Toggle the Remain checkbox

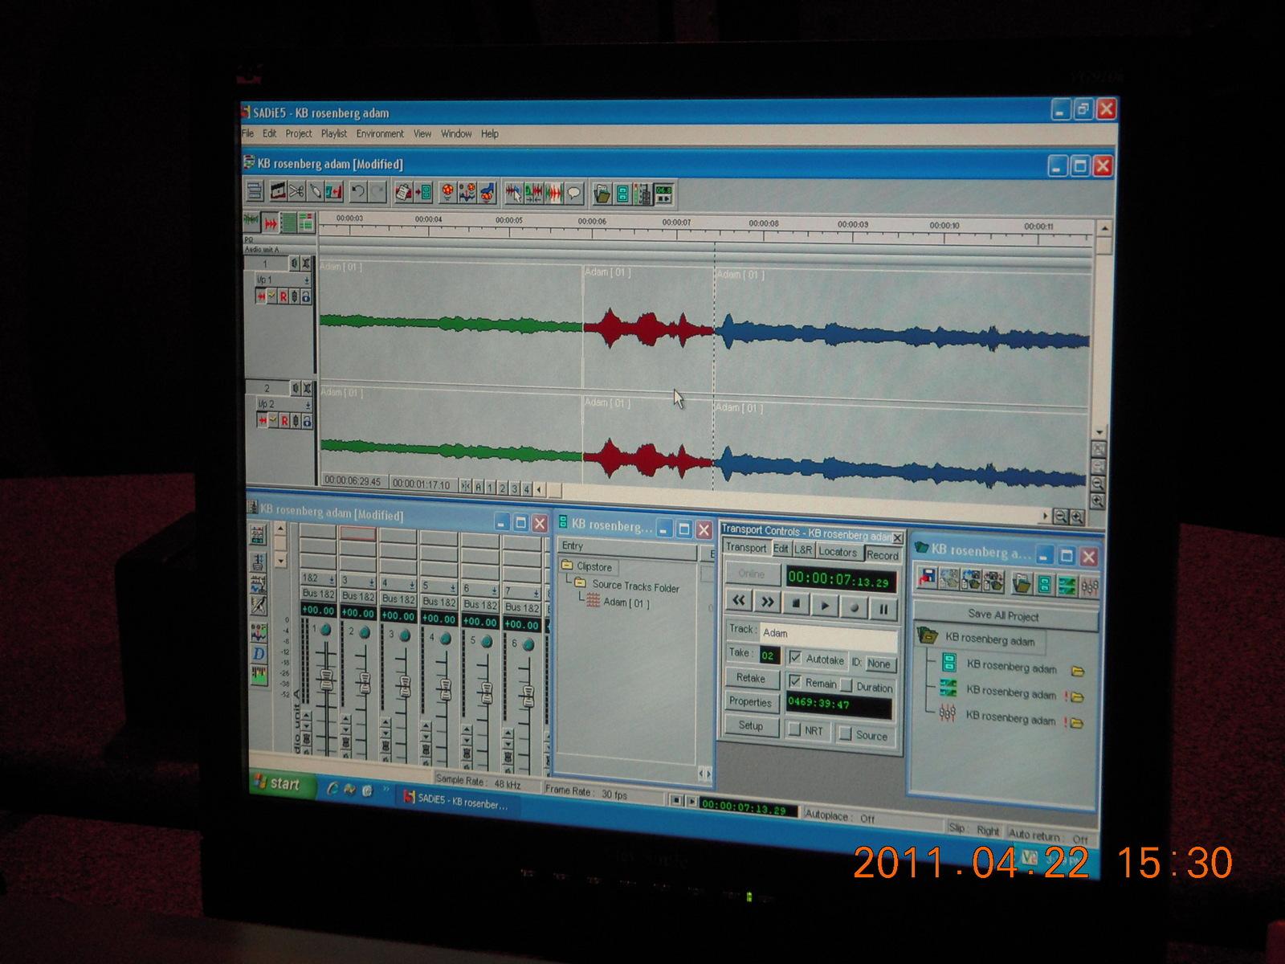795,681
